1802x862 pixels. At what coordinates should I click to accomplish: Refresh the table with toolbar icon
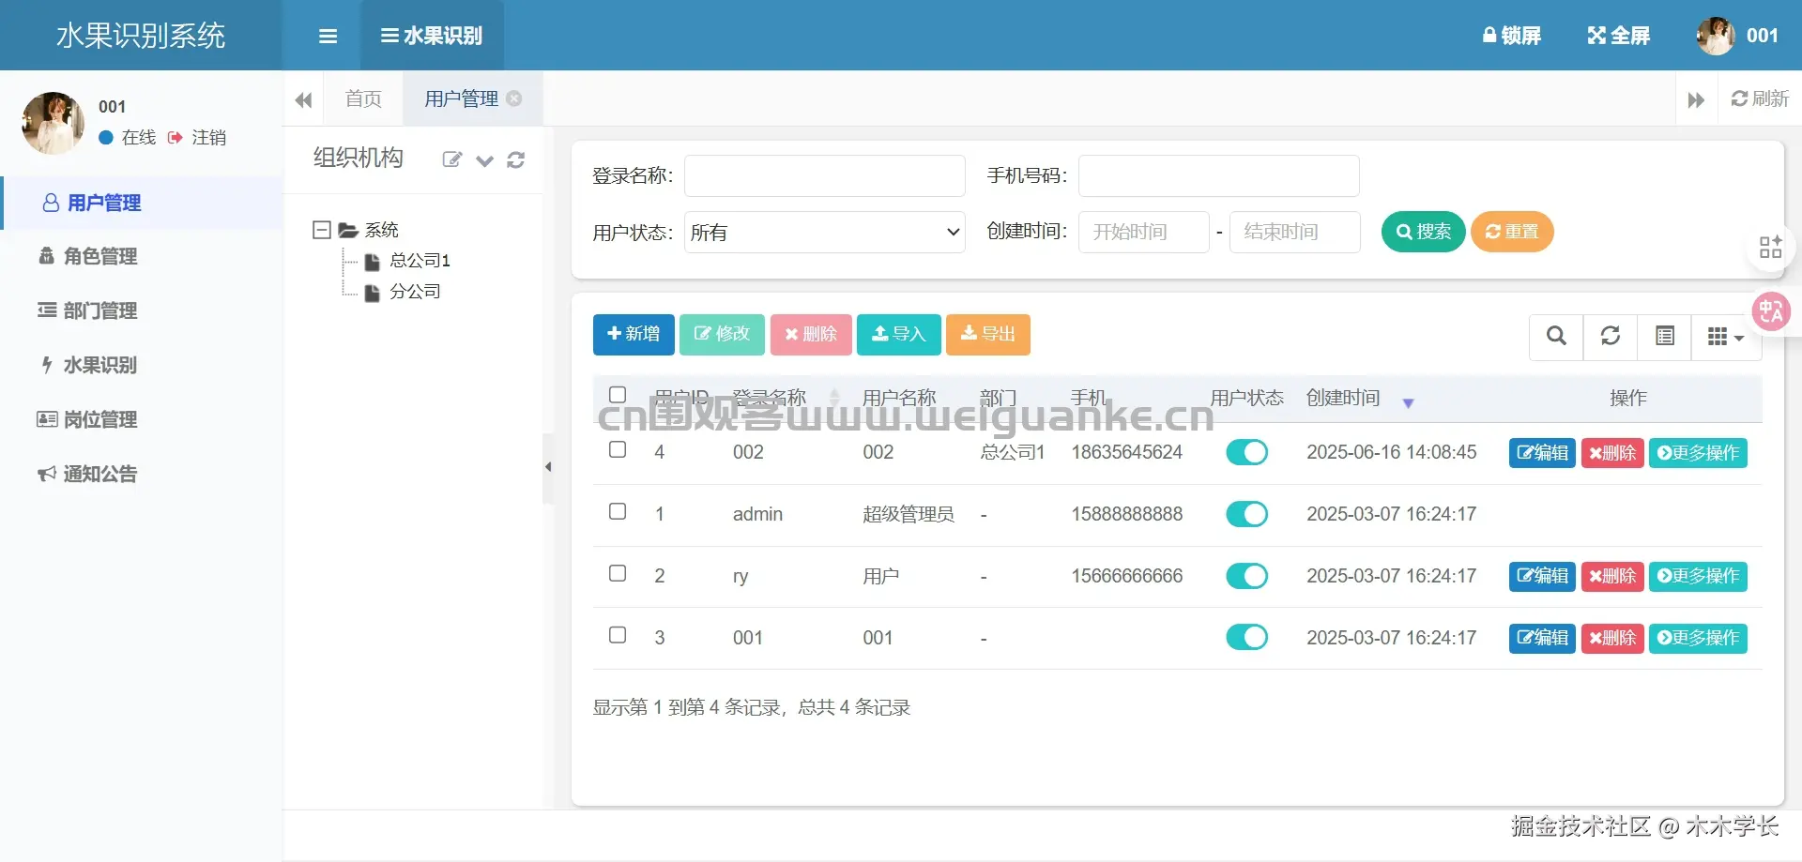pos(1611,336)
